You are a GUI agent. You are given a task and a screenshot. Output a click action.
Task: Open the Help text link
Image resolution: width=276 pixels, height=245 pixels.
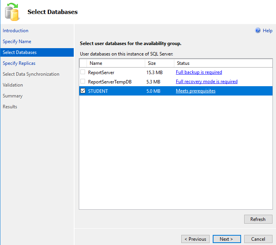267,31
